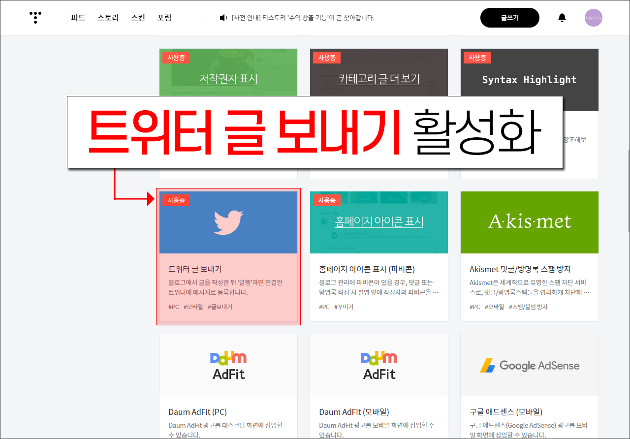
Task: Click the speaker announcement icon
Action: 223,18
